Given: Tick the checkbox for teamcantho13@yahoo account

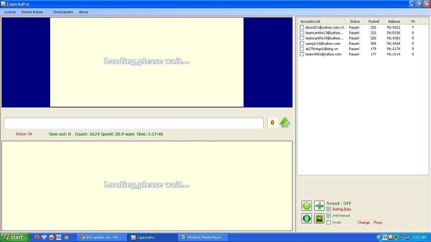Looking at the screenshot, I should 302,33.
